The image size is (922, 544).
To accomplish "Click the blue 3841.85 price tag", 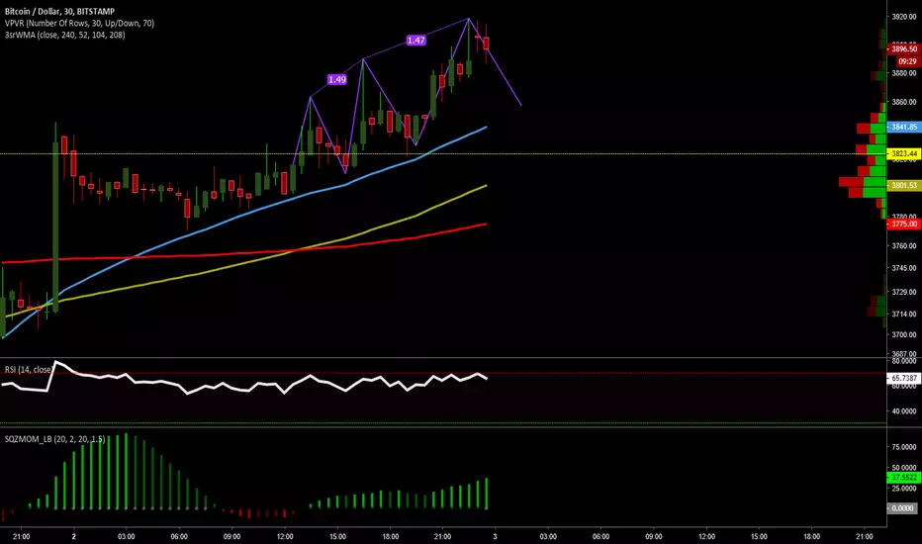I will (x=904, y=127).
